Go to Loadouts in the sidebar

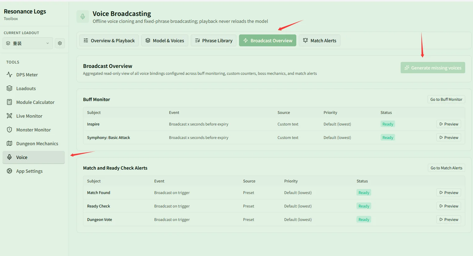tap(34, 88)
